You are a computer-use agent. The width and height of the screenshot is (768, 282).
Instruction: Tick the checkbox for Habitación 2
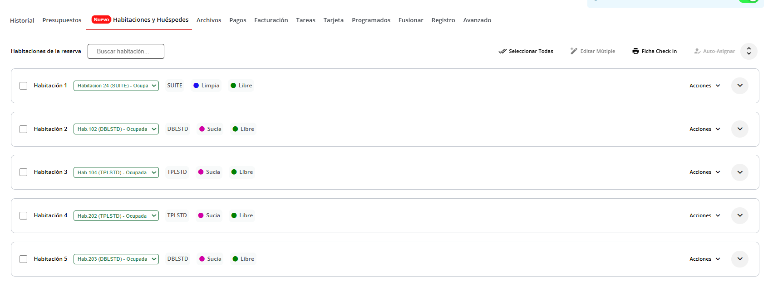pos(24,129)
